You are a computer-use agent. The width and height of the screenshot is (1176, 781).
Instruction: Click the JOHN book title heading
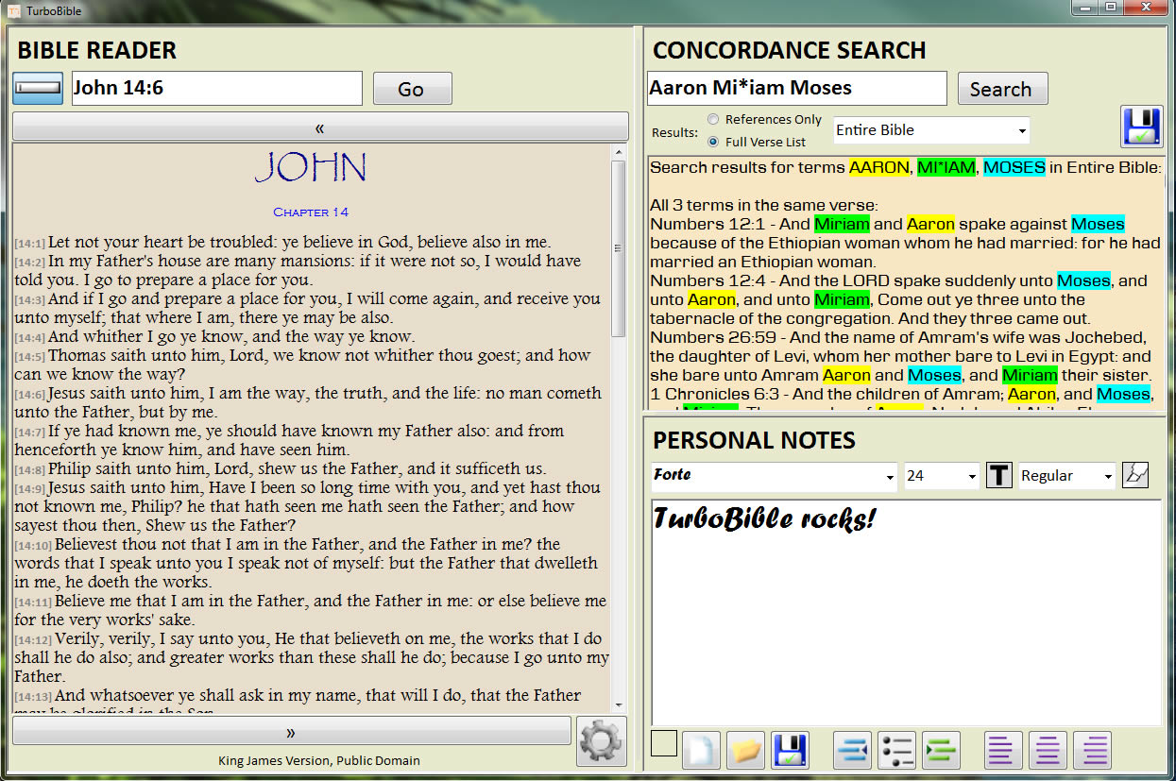[311, 169]
